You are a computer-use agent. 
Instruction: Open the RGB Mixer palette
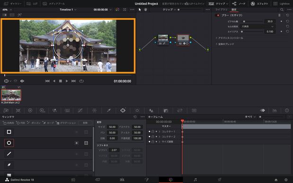(x=54, y=111)
